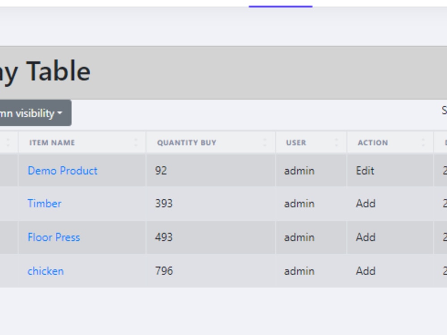Select quantity value 796

(164, 271)
